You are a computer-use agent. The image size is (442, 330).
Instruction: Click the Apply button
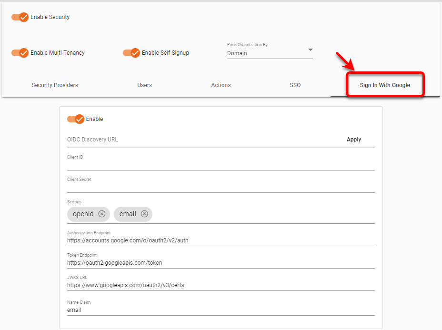click(x=353, y=139)
